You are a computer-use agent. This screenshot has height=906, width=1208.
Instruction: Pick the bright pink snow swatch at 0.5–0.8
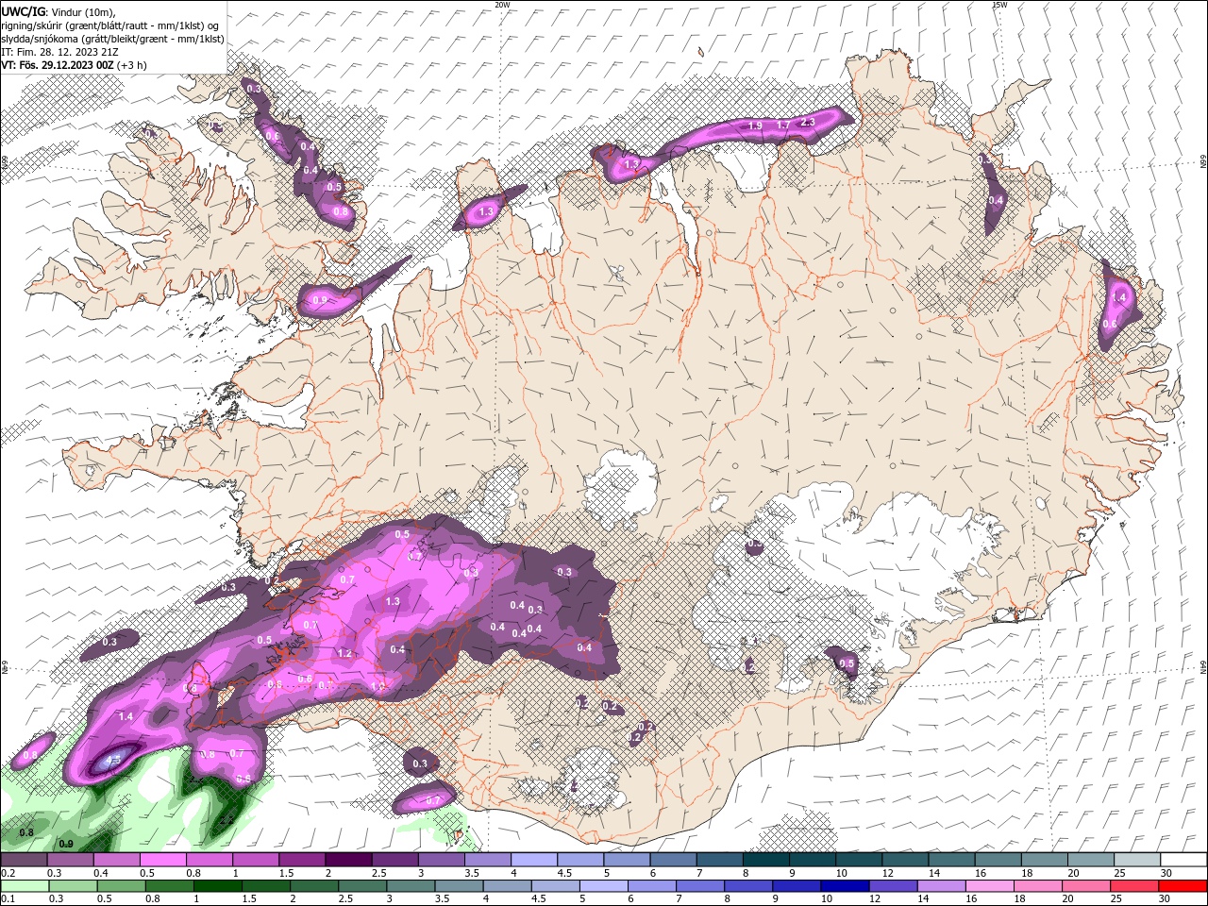162,860
